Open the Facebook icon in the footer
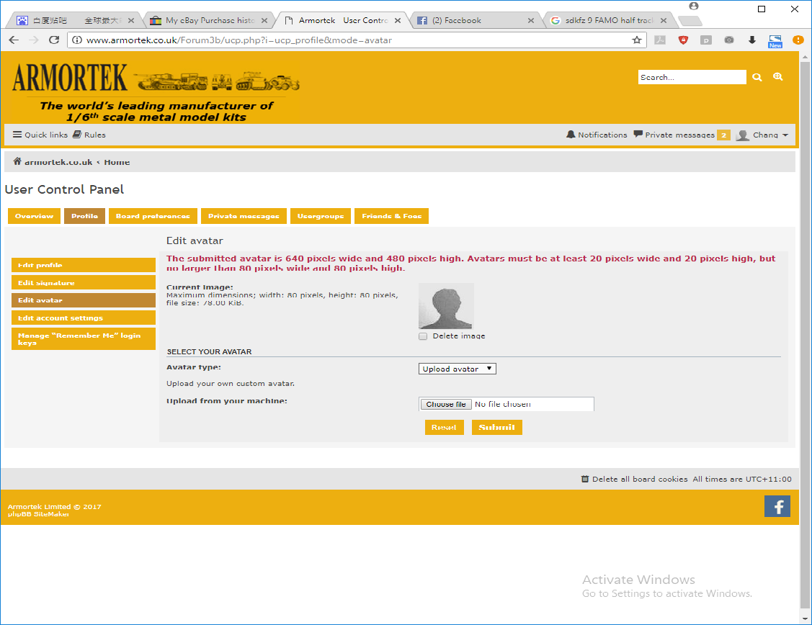The image size is (812, 625). click(777, 506)
